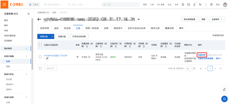Image resolution: width=229 pixels, height=105 pixels.
Task: Open 镜像 in the sidebar
Action: pos(8,66)
